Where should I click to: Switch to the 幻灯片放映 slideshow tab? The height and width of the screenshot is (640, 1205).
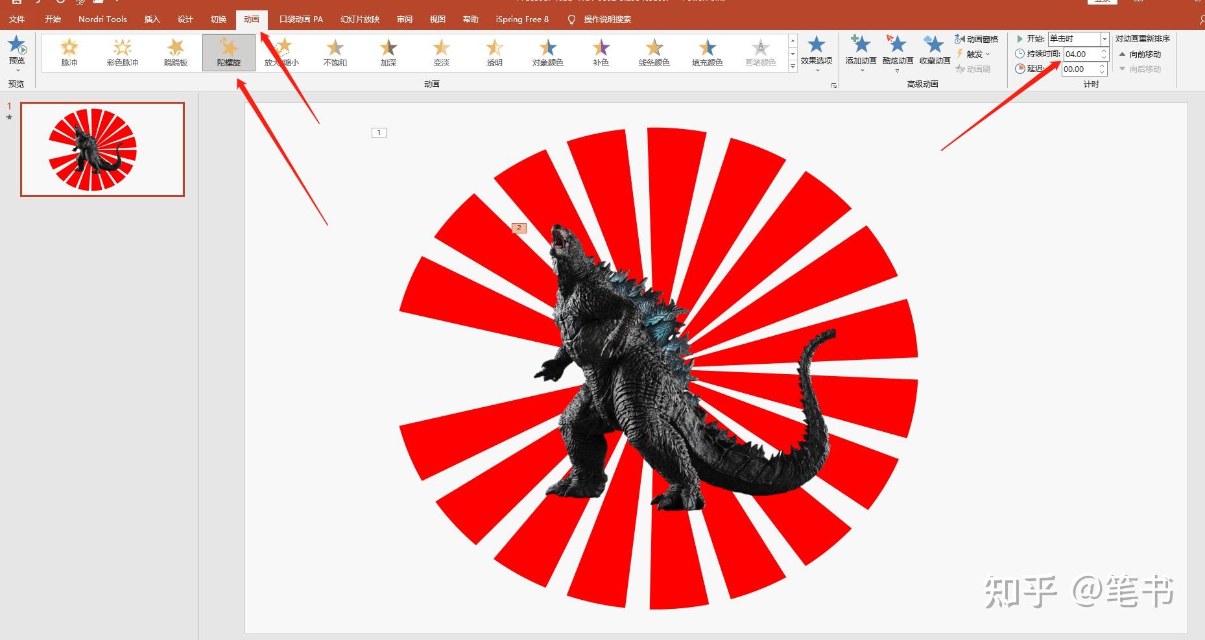(360, 19)
